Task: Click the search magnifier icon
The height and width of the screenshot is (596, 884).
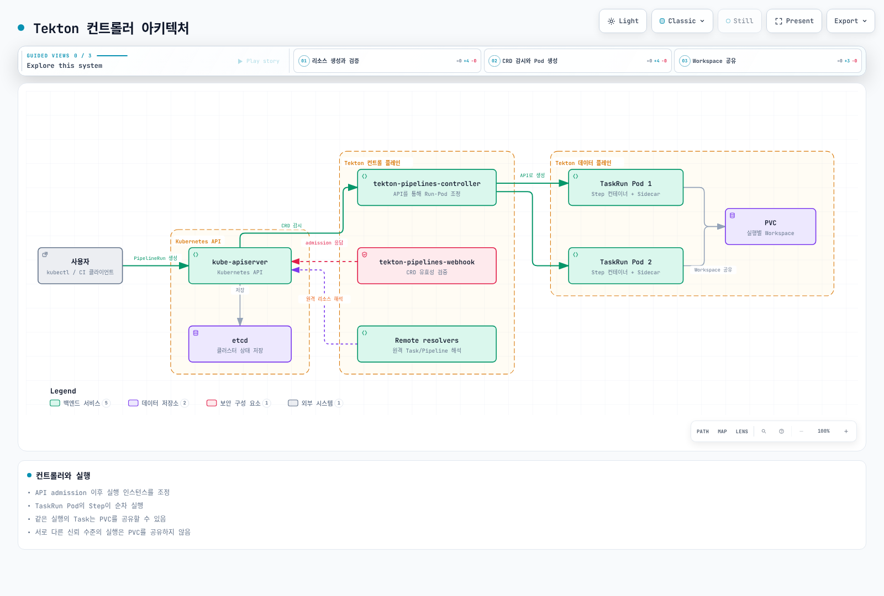Action: 764,432
